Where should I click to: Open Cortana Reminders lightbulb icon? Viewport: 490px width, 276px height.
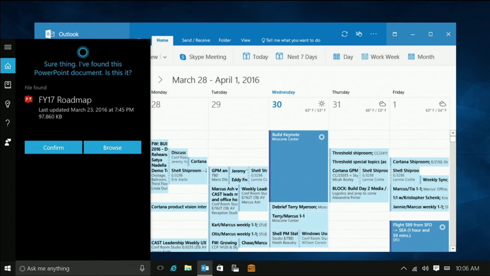click(8, 104)
